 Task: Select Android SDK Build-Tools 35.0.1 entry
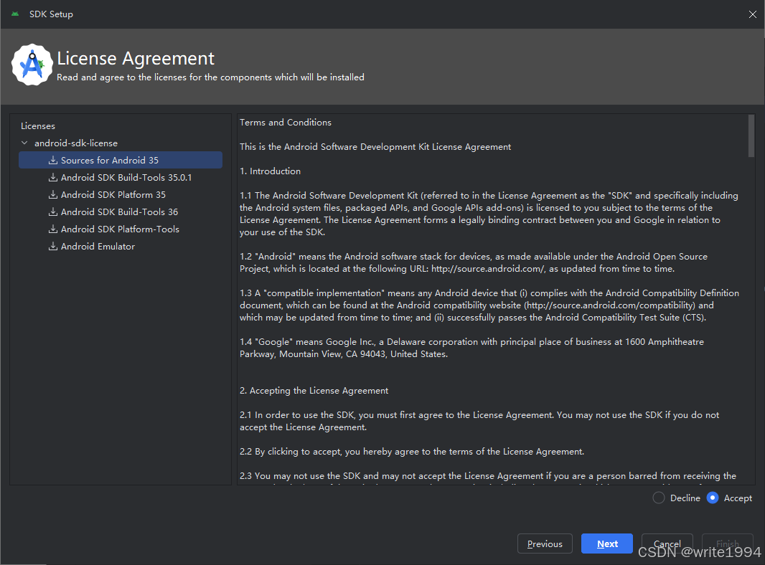tap(121, 177)
